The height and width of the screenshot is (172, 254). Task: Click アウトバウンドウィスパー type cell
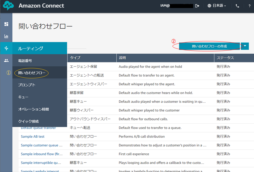pyautogui.click(x=90, y=119)
